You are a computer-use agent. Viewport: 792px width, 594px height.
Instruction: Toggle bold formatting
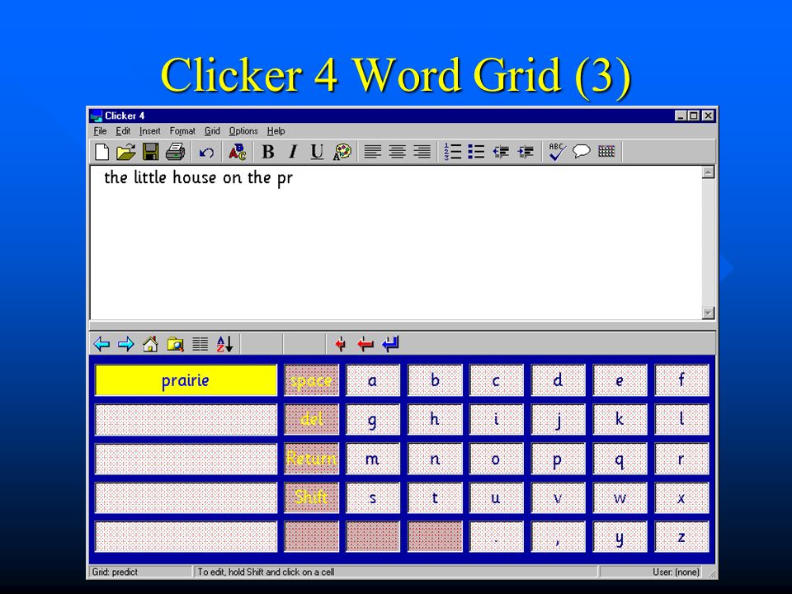(x=268, y=152)
